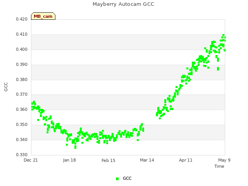Click the May 9 x-axis label
This screenshot has width=248, height=186.
[224, 160]
